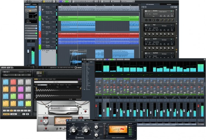Open the Zones tab in MixConsole
Viewport: 206px width, 140px height.
pos(91,62)
